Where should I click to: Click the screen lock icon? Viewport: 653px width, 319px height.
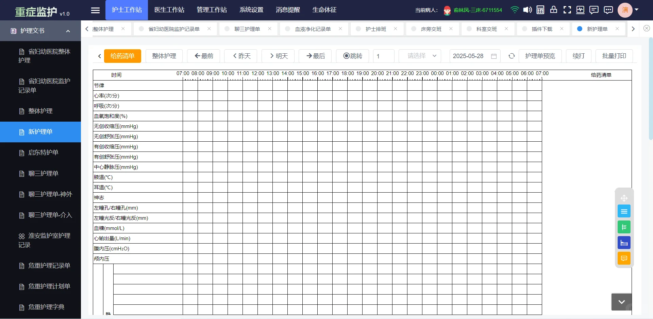point(553,10)
